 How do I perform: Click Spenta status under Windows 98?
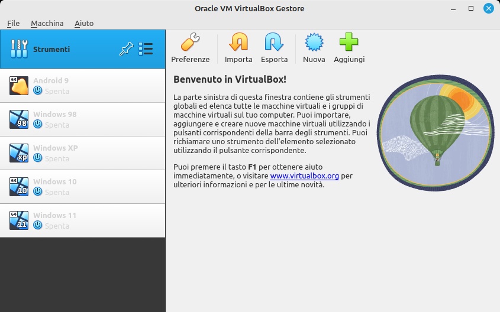coord(57,125)
